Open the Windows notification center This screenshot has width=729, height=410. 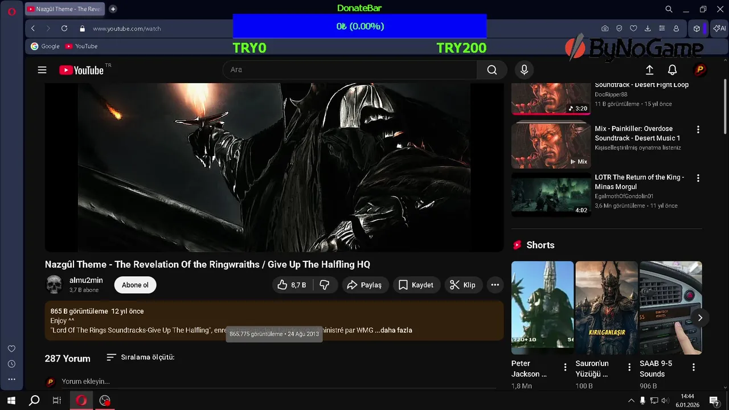tap(714, 400)
